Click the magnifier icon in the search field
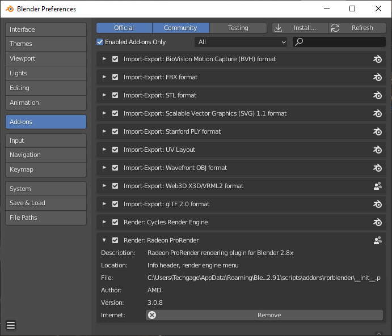Image resolution: width=392 pixels, height=336 pixels. pyautogui.click(x=299, y=42)
